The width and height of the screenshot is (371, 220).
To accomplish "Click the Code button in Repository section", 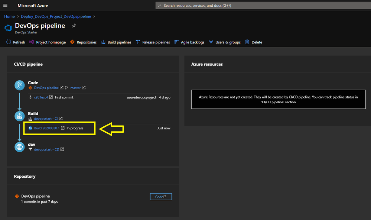I will [161, 197].
